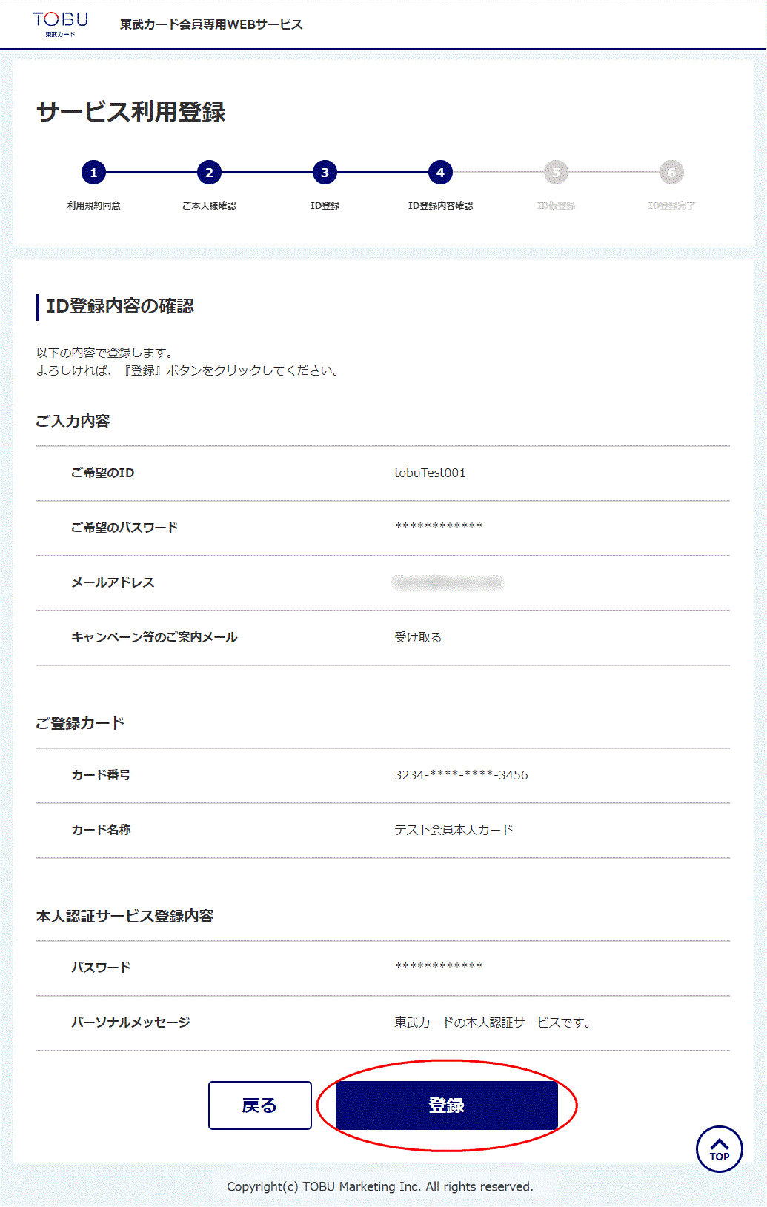Click the 利用規約同意 step label
This screenshot has height=1207, width=767.
[x=93, y=205]
